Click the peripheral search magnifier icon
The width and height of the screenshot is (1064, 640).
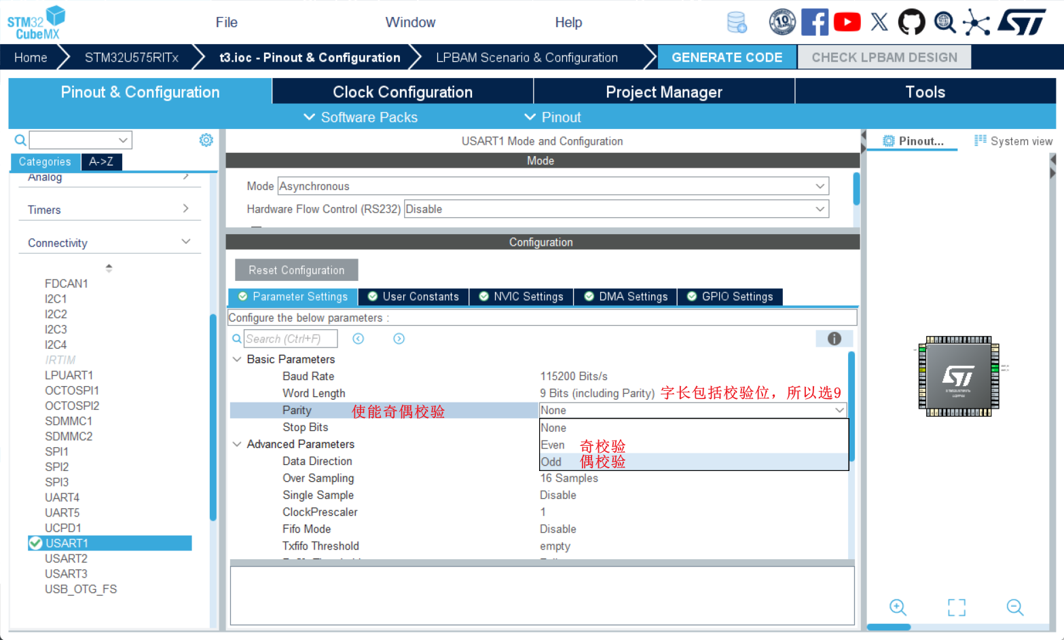click(20, 140)
